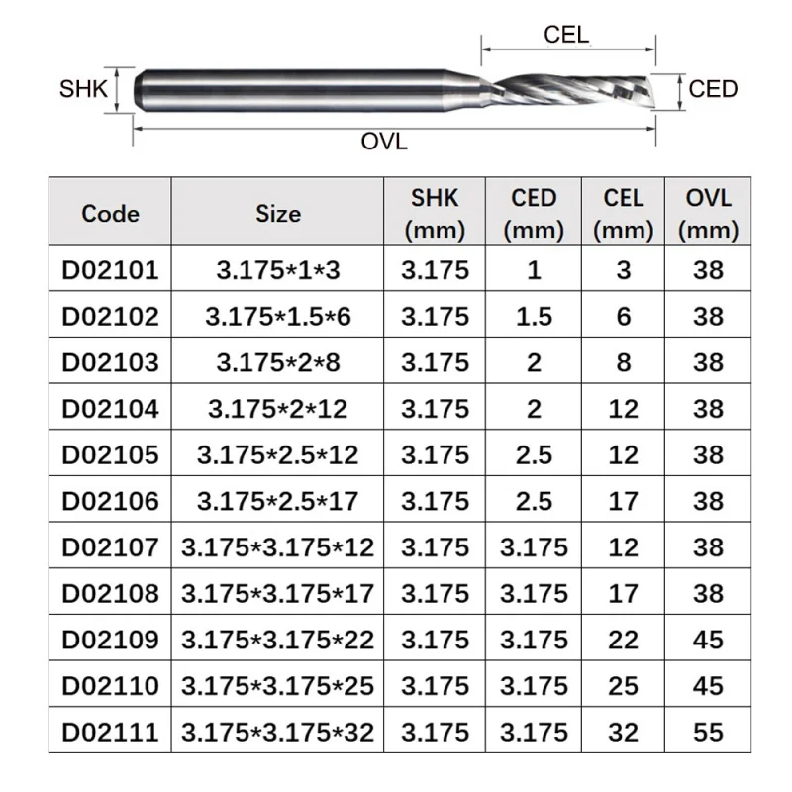Click product code D02111
The width and height of the screenshot is (792, 792).
tap(110, 732)
